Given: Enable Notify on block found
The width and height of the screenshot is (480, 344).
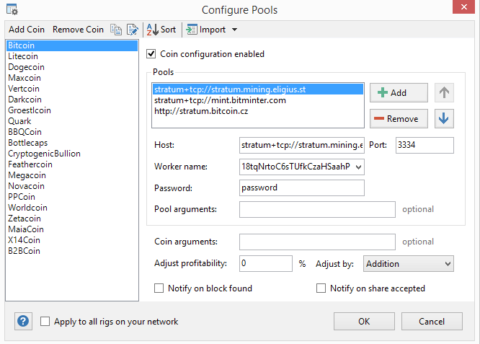Looking at the screenshot, I should [x=159, y=288].
